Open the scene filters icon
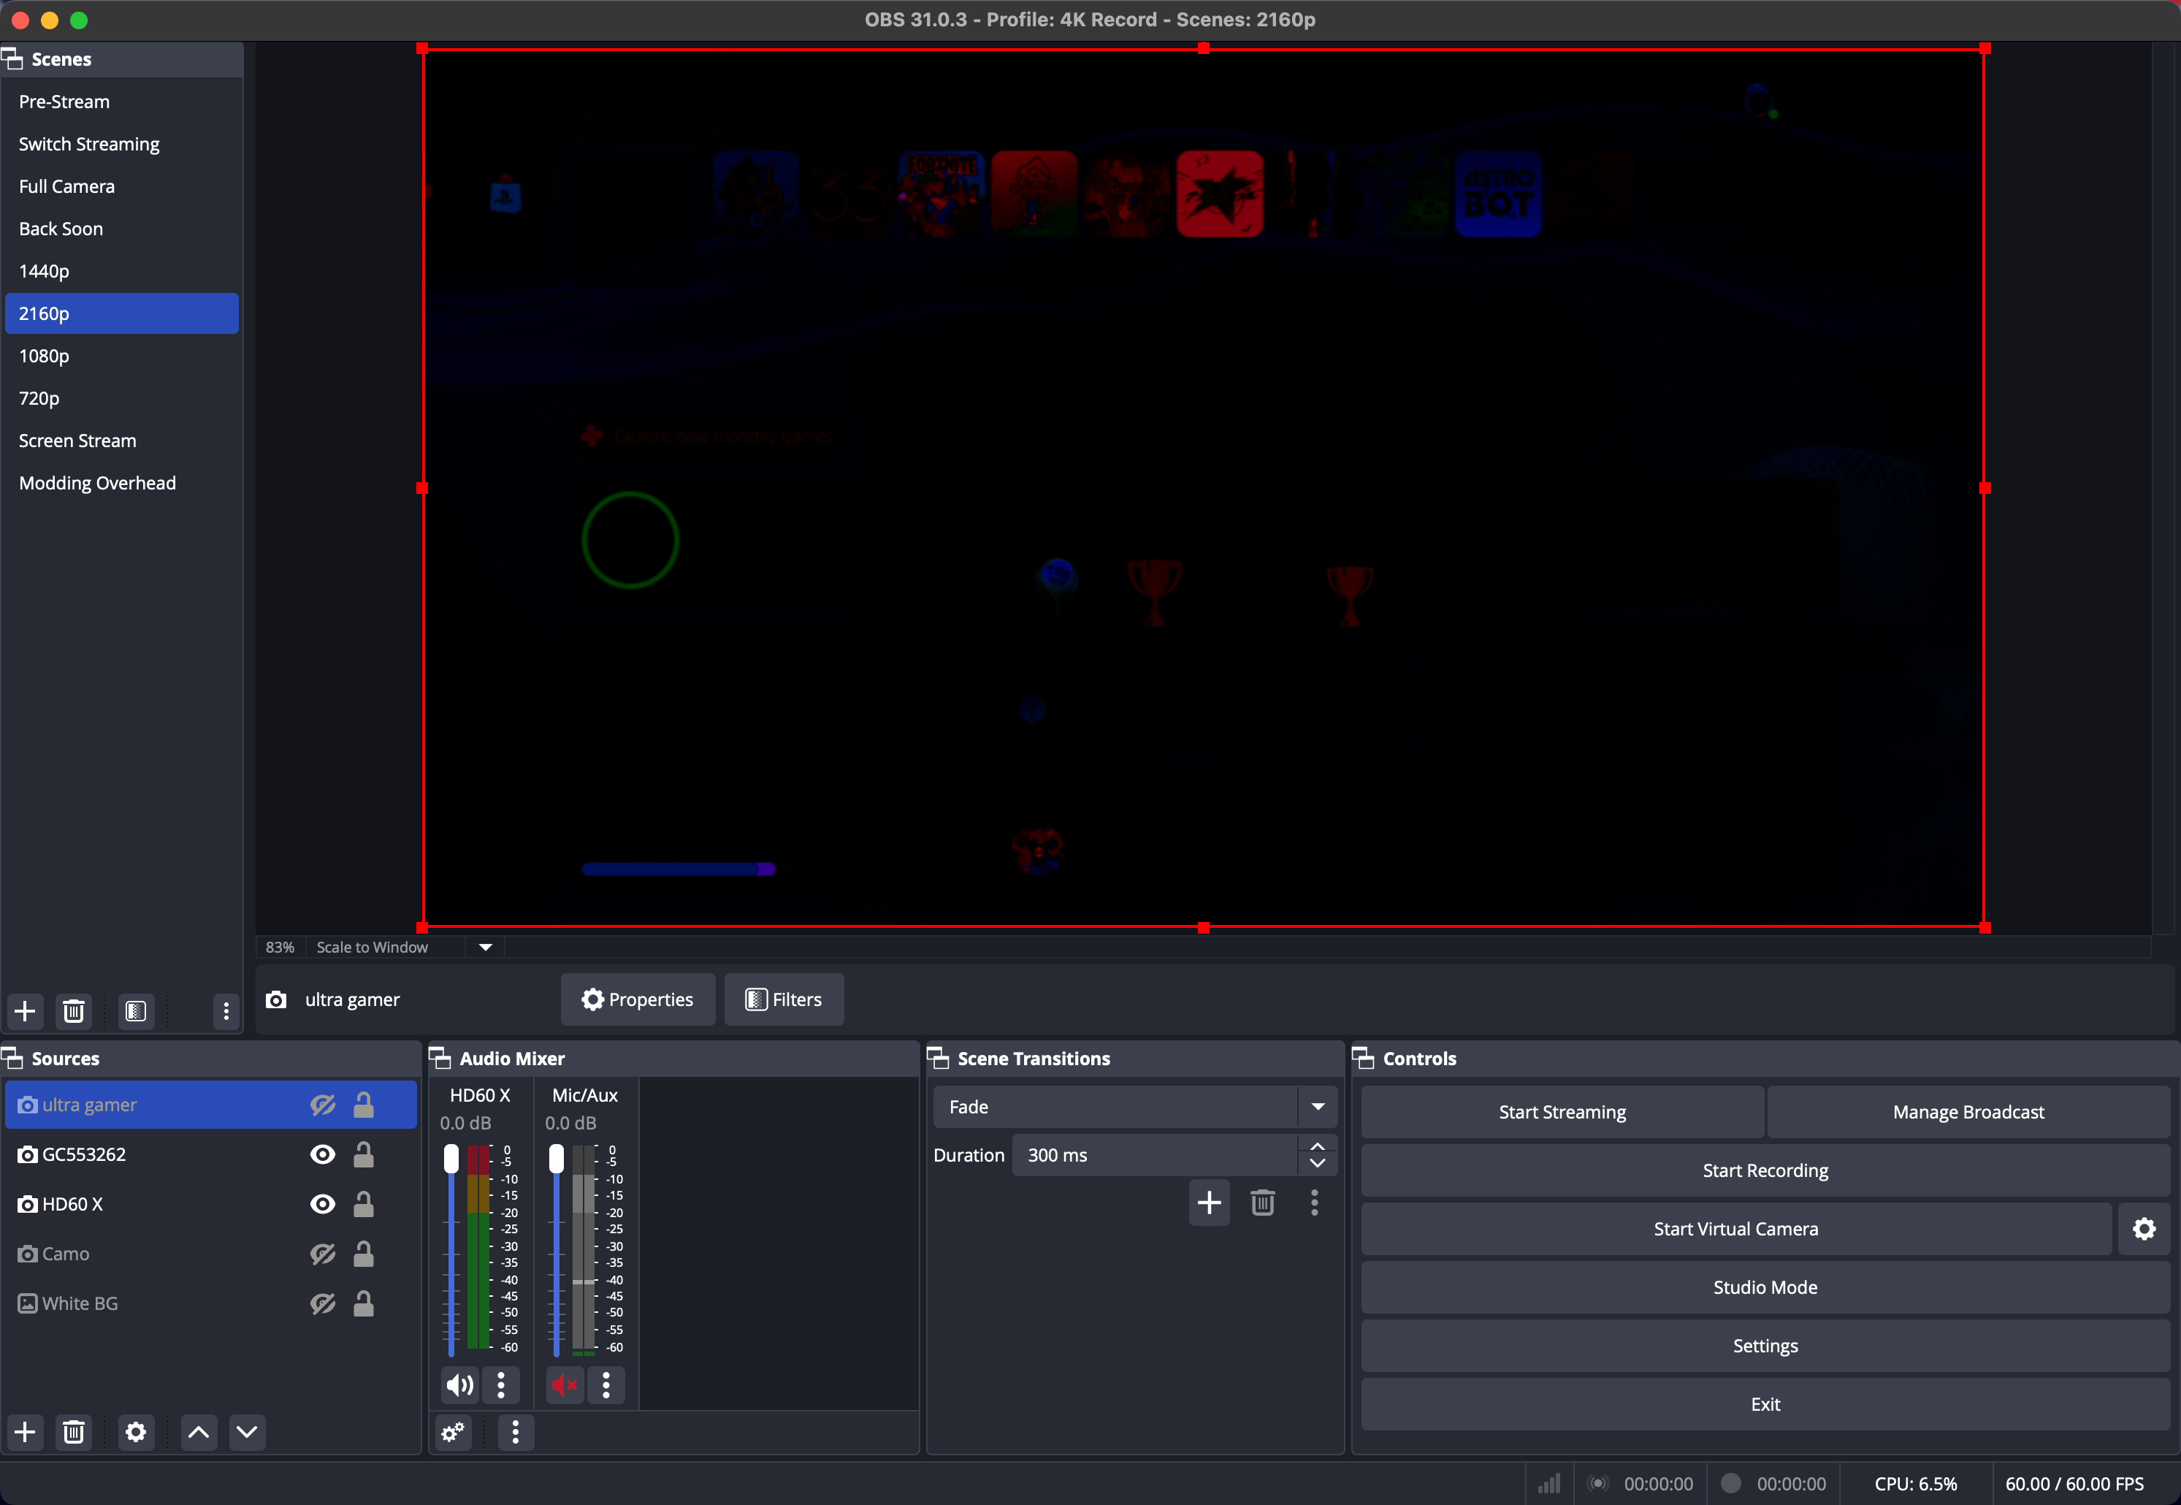The image size is (2181, 1505). click(x=136, y=1011)
